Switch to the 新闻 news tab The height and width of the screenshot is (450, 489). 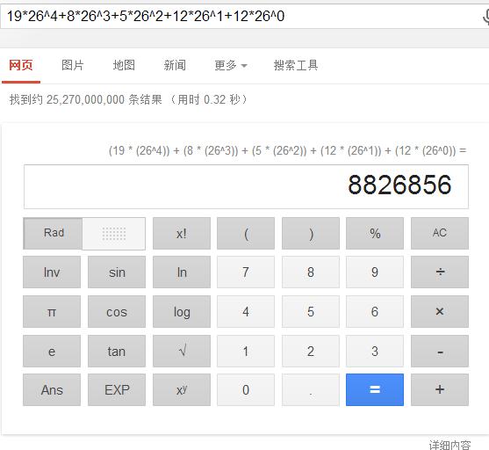click(175, 65)
